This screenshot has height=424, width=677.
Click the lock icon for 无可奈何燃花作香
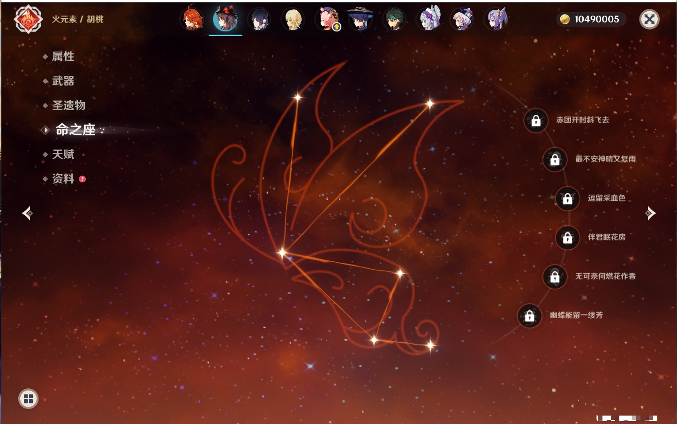click(555, 276)
